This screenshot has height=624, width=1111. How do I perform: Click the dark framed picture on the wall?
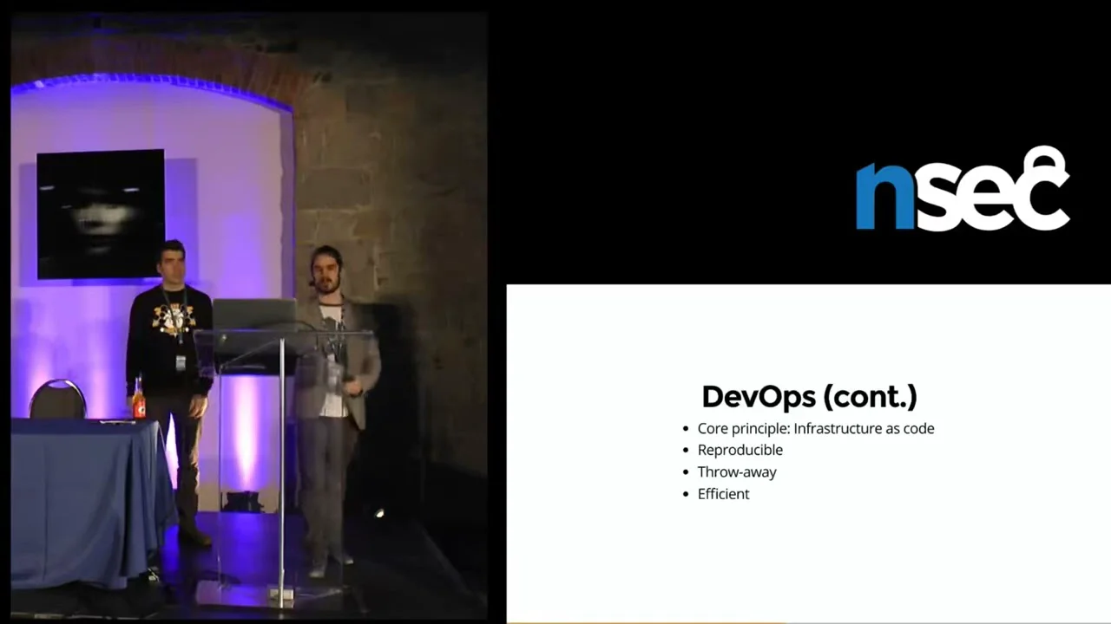[101, 214]
